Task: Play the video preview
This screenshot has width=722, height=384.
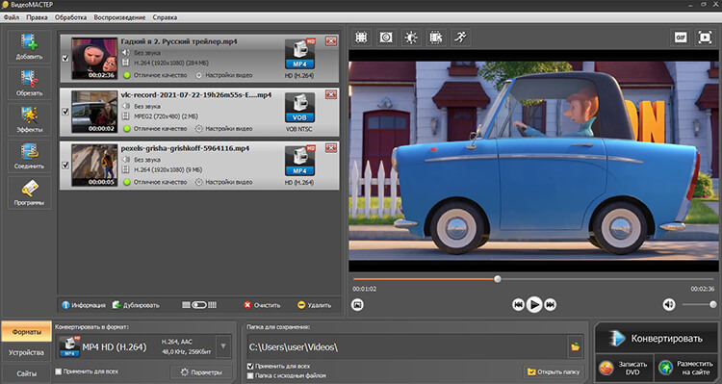Action: tap(534, 304)
